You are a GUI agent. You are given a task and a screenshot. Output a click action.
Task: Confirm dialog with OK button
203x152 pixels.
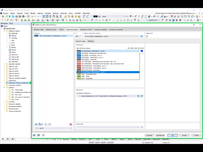coord(173,135)
